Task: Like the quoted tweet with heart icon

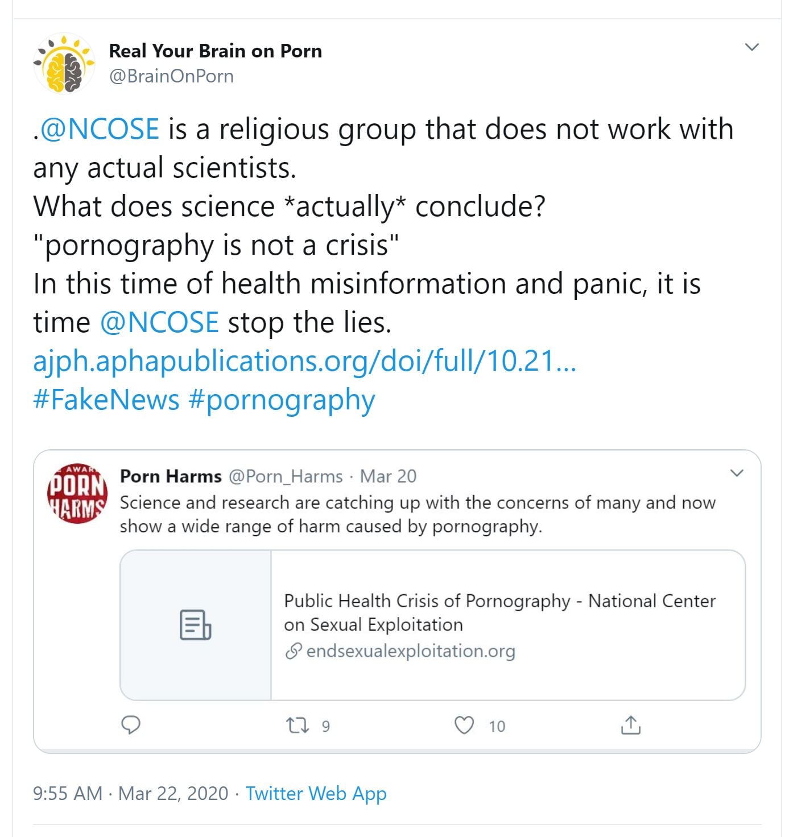Action: point(464,726)
